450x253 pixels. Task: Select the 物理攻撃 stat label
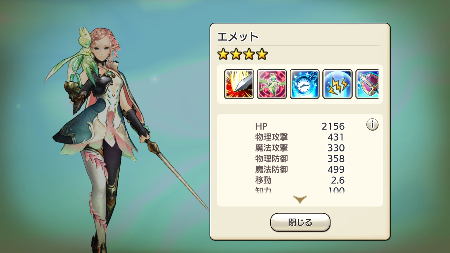[271, 137]
